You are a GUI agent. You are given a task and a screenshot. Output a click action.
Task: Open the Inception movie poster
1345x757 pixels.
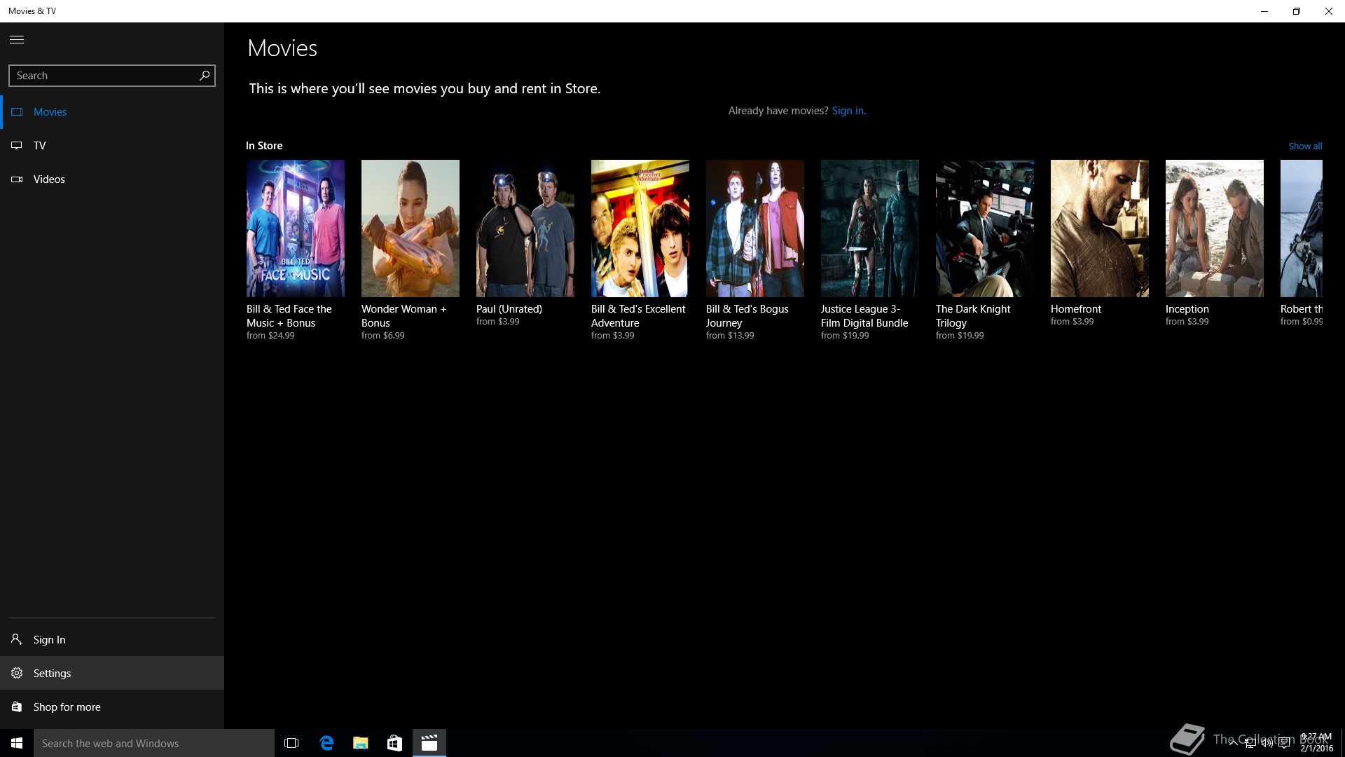coord(1215,229)
